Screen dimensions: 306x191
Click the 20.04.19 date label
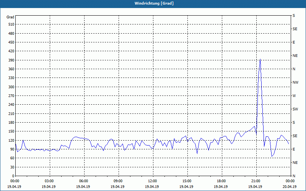point(290,186)
